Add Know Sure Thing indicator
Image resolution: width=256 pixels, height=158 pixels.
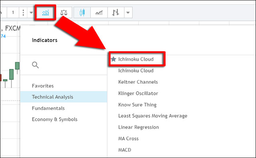tap(137, 105)
